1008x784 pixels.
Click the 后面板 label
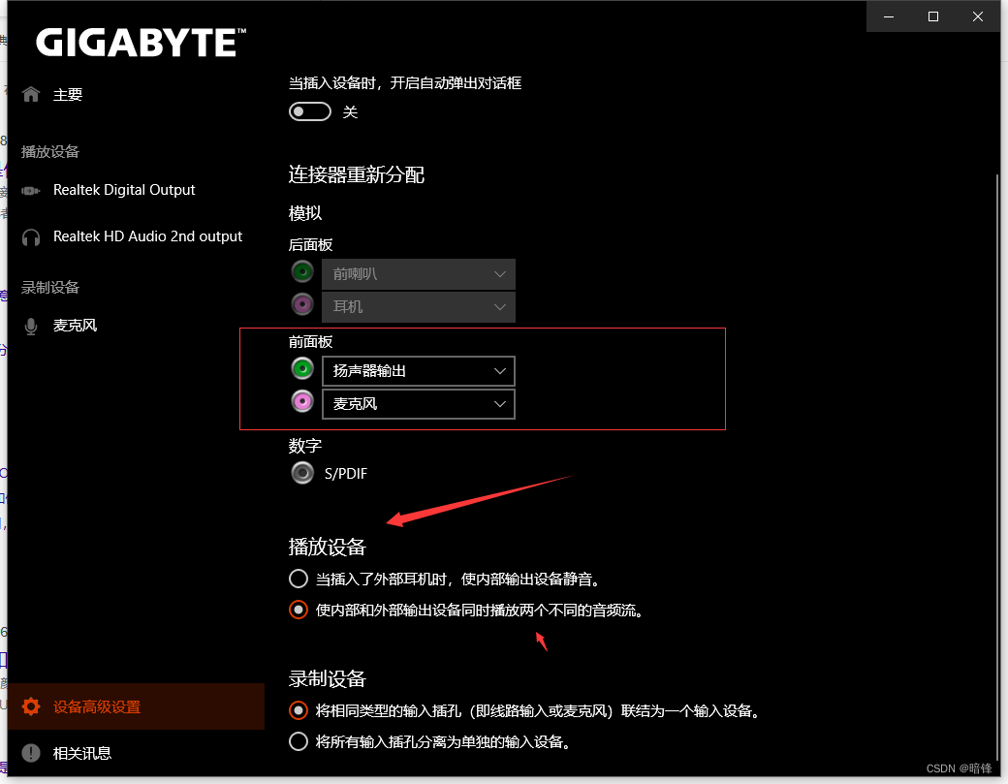(310, 245)
